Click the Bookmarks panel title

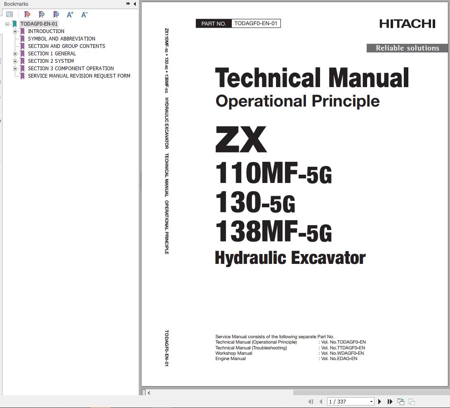16,4
